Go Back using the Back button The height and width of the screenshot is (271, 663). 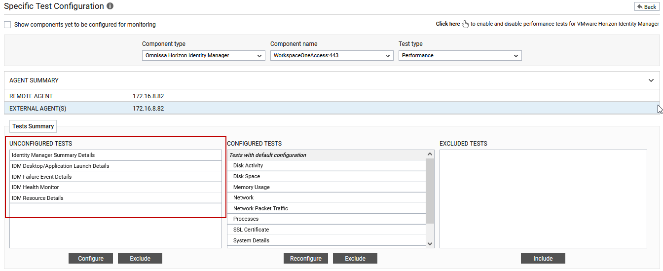pos(647,6)
